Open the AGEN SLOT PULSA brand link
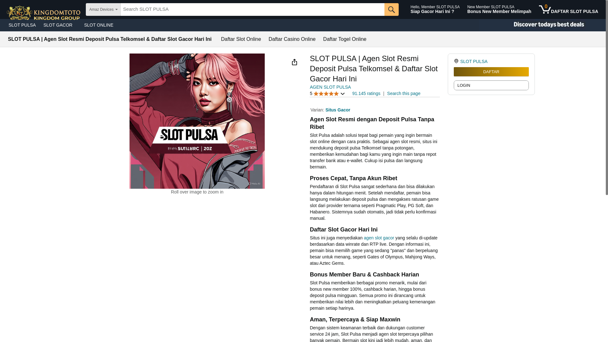Screen dimensions: 608x342 330,87
